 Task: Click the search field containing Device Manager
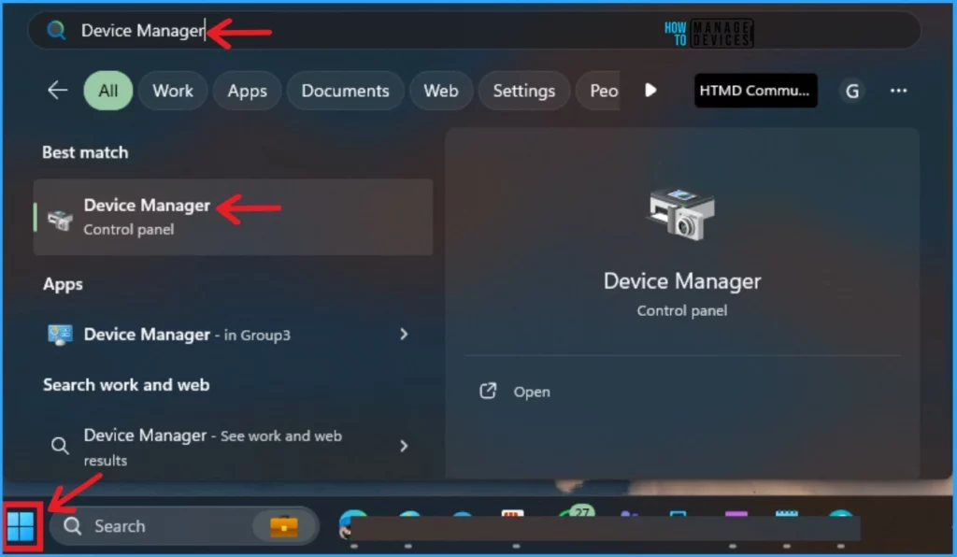click(x=474, y=30)
